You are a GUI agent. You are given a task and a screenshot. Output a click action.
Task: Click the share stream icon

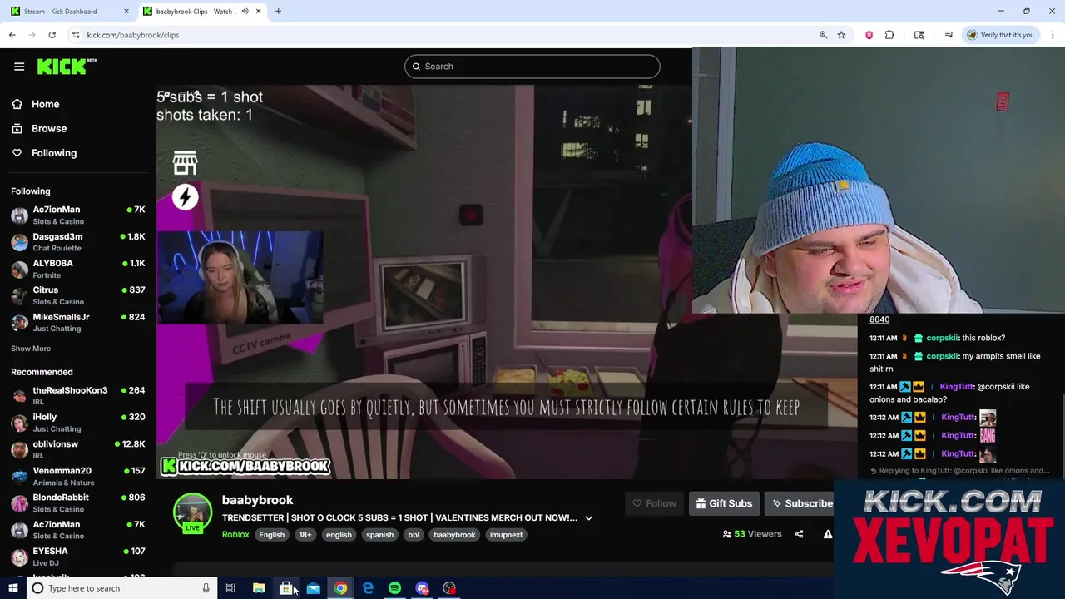799,534
